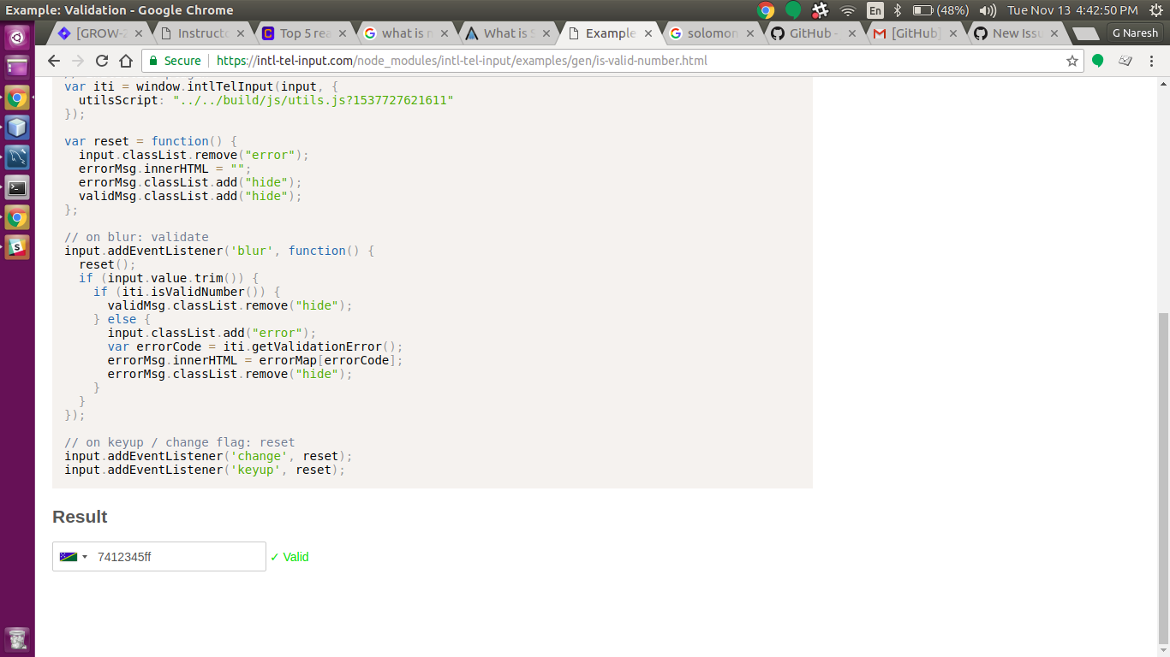Open the Chrome three-dot menu
Image resolution: width=1170 pixels, height=657 pixels.
click(1151, 61)
